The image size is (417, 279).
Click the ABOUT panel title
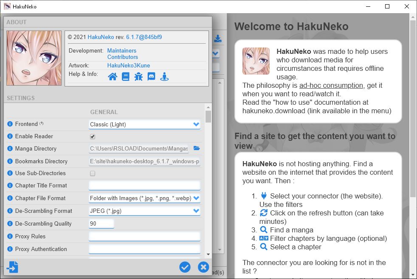coord(17,22)
